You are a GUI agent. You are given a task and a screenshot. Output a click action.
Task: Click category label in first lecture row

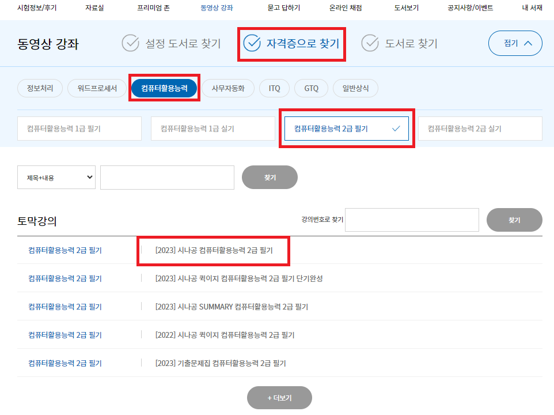[x=65, y=250]
